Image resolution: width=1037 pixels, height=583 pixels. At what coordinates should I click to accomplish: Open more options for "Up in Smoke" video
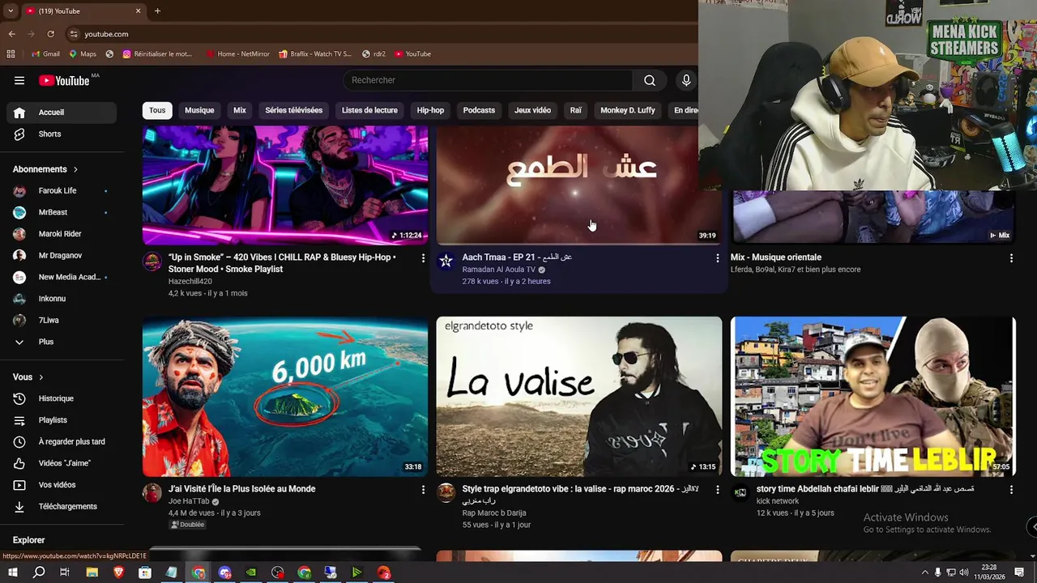(422, 258)
